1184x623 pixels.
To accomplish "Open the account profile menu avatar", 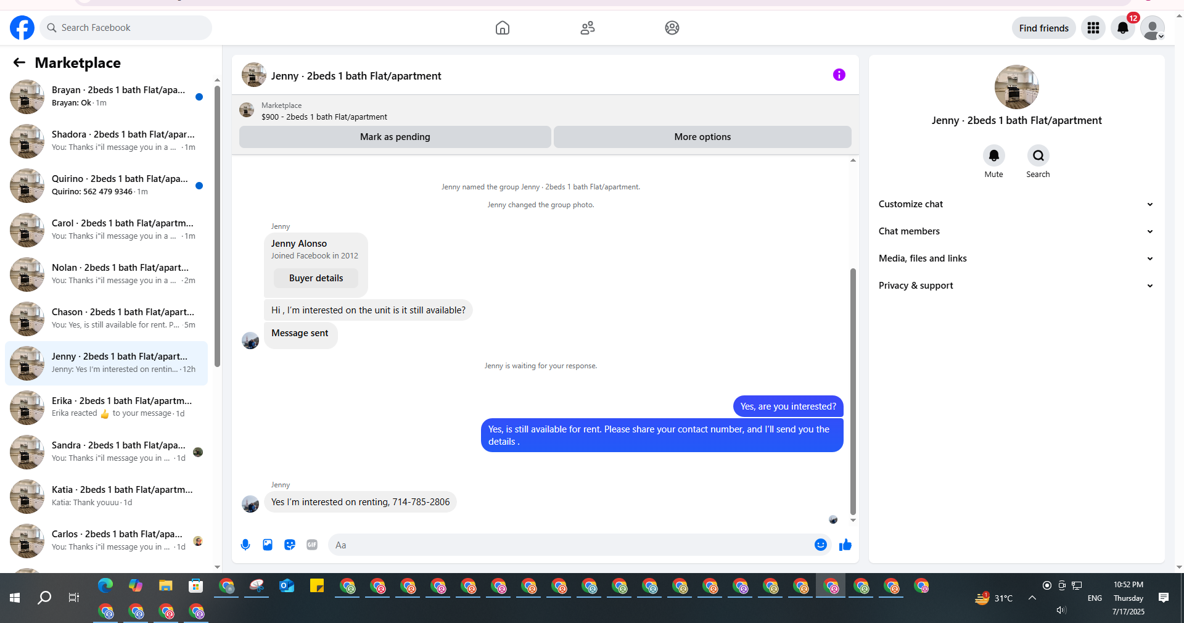I will tap(1152, 28).
